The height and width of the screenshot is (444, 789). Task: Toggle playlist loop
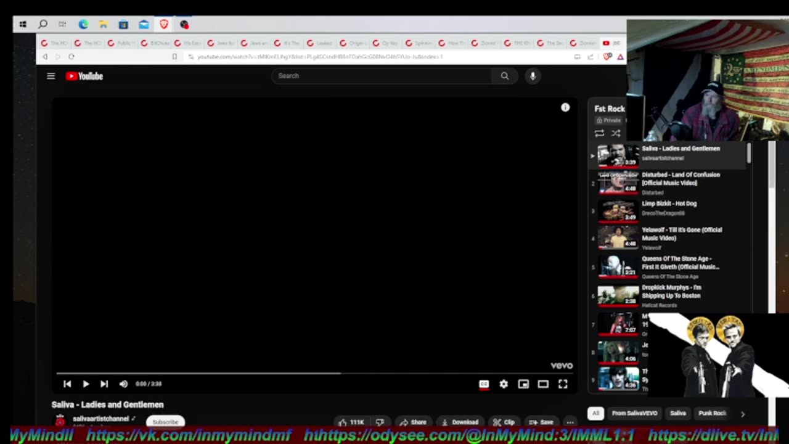click(x=599, y=133)
